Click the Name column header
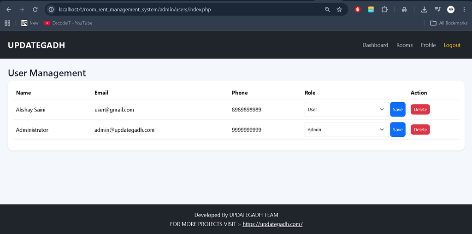Screen dimensions: 472x234 24,93
